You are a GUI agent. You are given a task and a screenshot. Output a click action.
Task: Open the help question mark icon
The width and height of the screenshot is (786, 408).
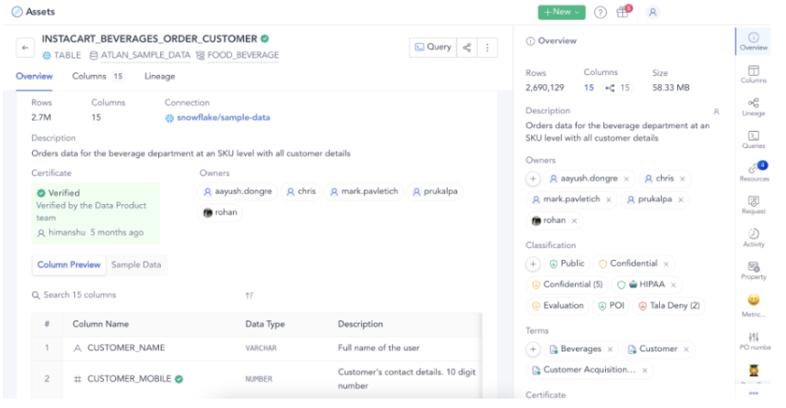[600, 13]
